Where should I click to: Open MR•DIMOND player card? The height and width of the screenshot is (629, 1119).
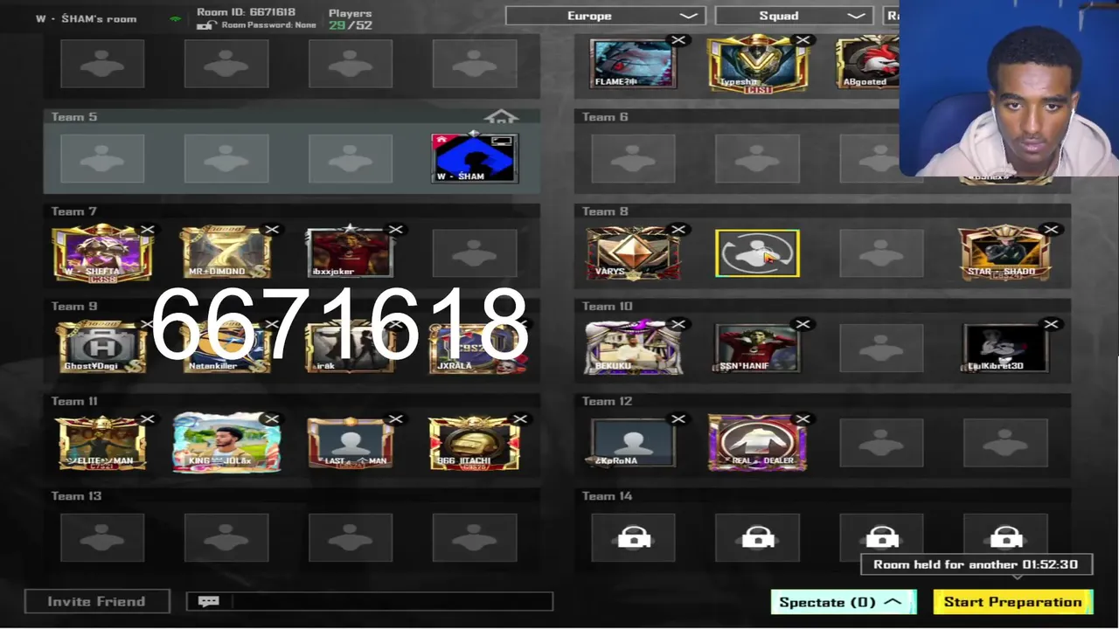pyautogui.click(x=226, y=253)
